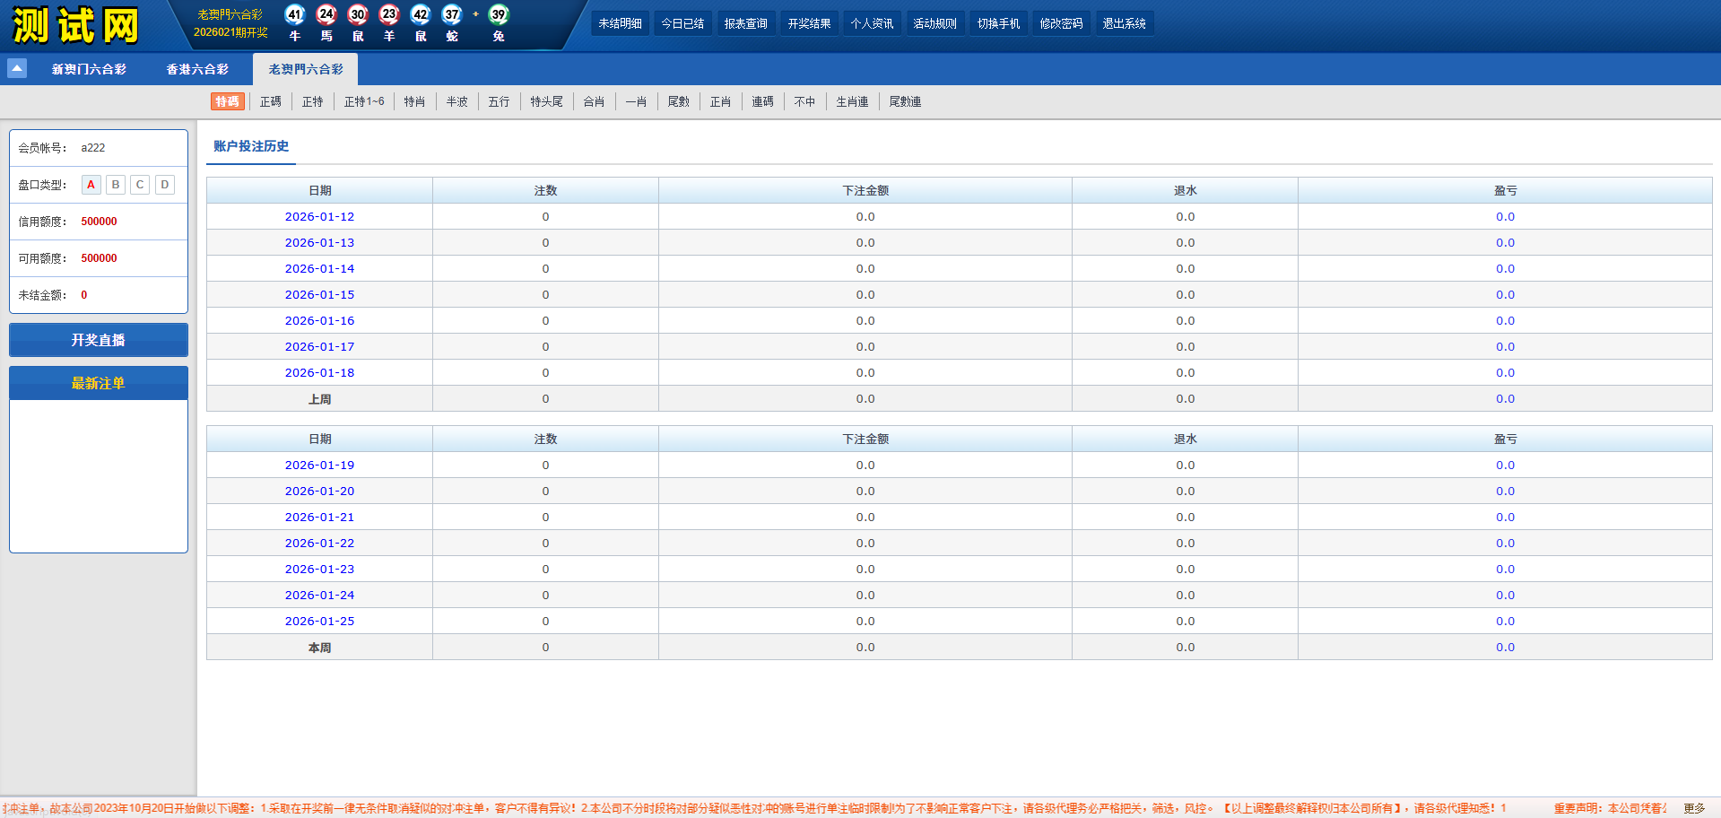
Task: Expand the 最新注单 panel header
Action: (99, 383)
